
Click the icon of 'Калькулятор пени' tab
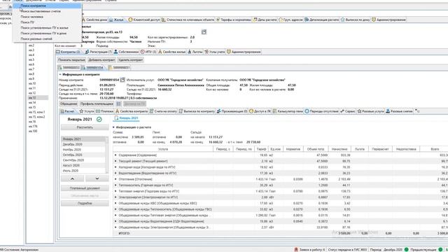(x=274, y=111)
